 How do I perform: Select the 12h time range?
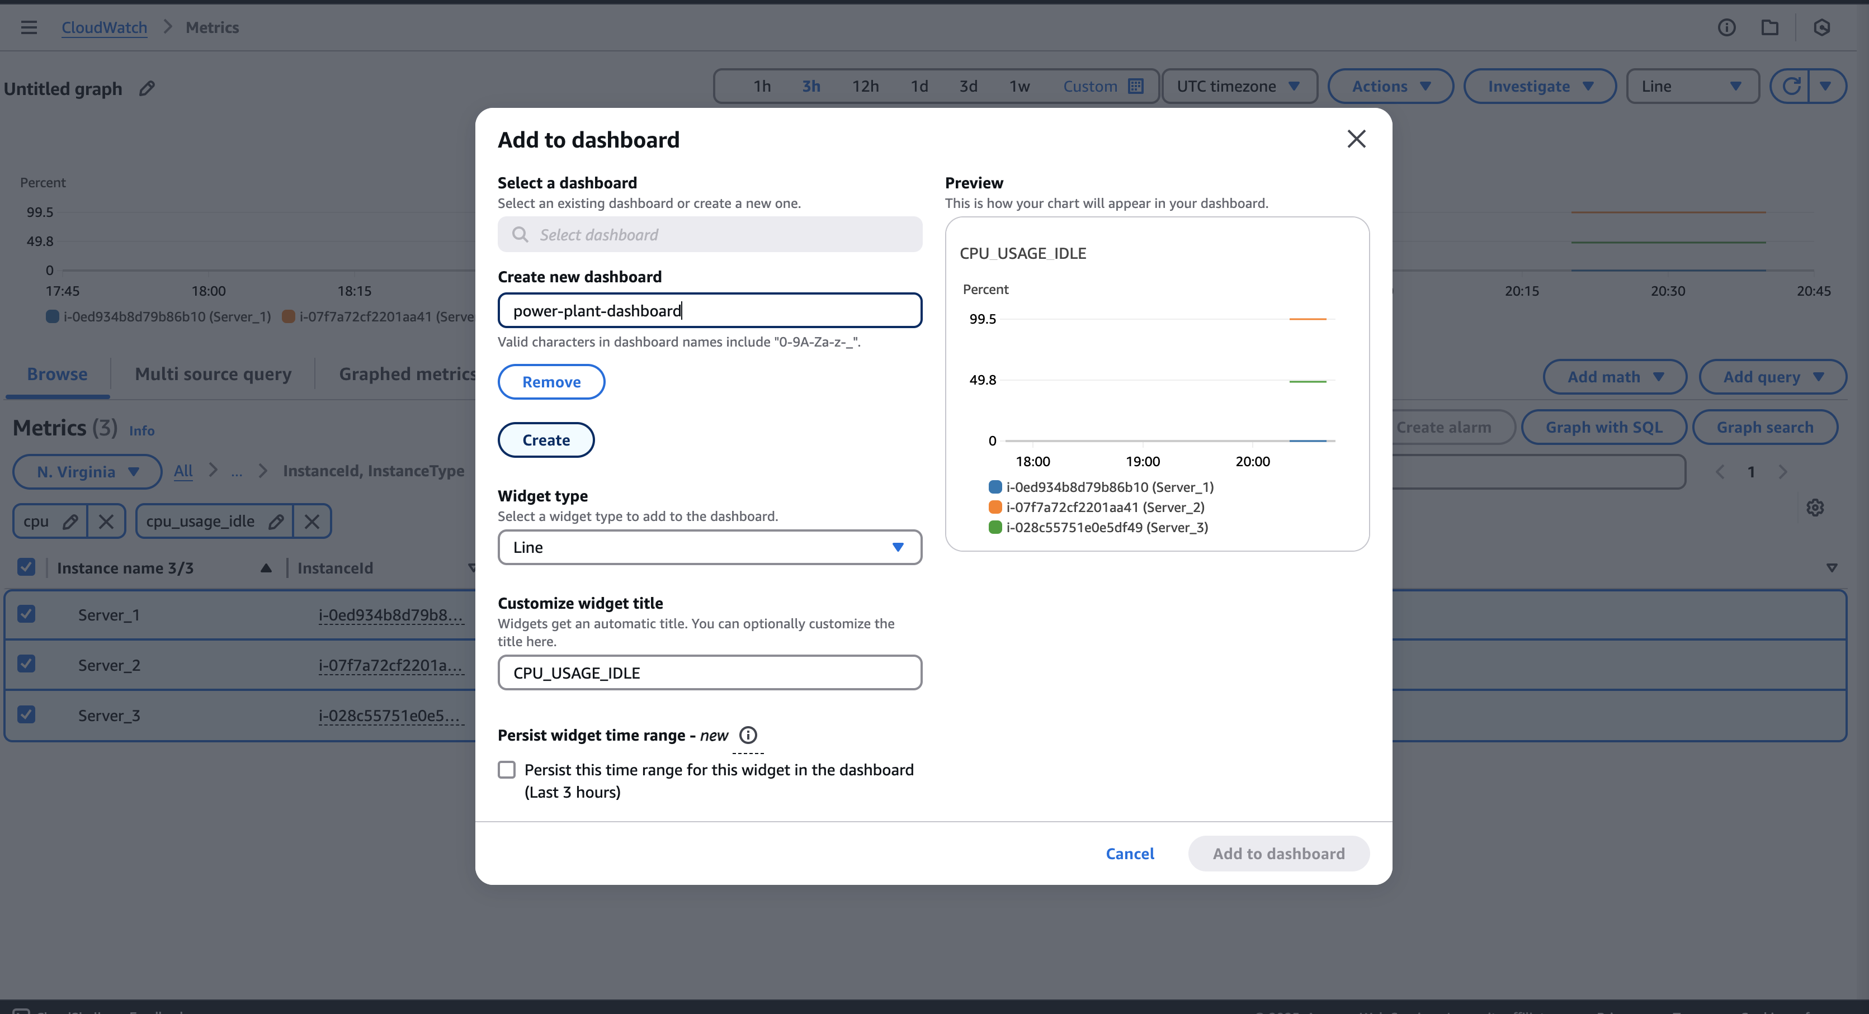865,86
